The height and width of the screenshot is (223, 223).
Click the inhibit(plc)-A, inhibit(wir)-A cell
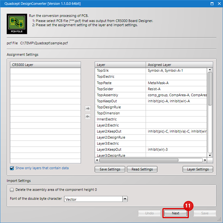(x=176, y=101)
